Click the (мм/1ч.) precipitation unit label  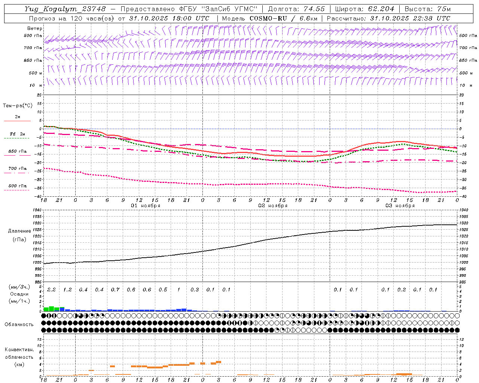click(19, 301)
